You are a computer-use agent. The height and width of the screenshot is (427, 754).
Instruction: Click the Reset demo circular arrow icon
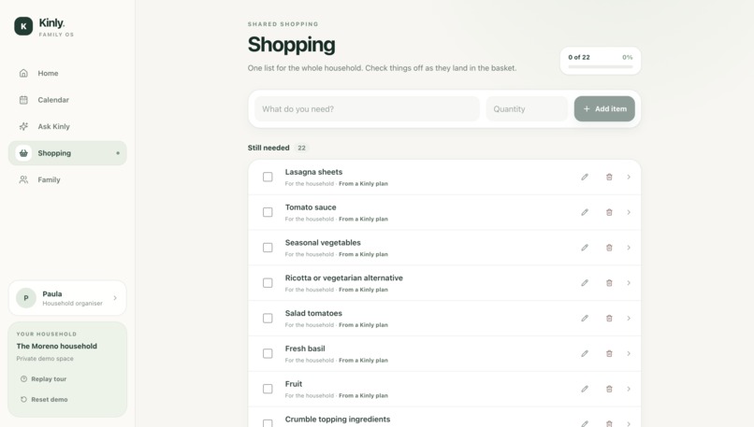pos(23,399)
